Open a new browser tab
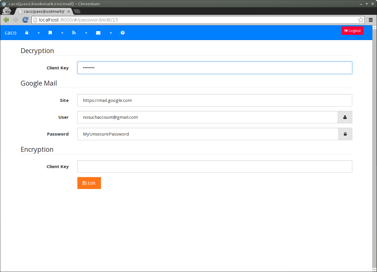377x272 pixels. [77, 11]
